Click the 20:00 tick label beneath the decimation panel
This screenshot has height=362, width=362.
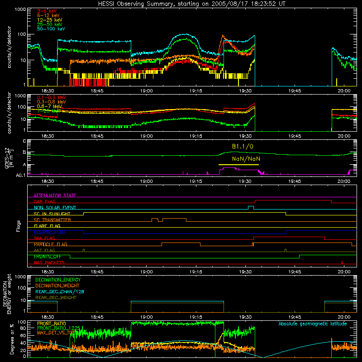(x=344, y=317)
